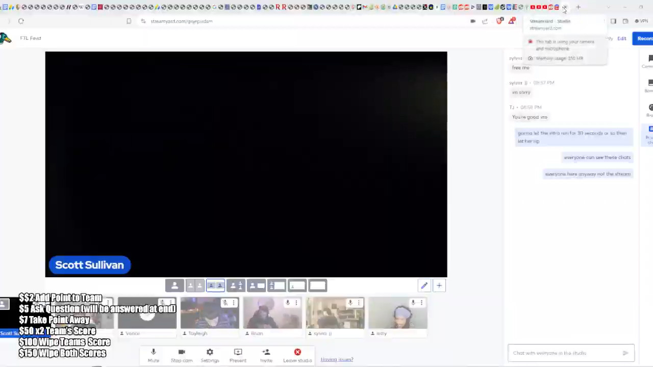Open the browser sidebar panel icon
653x367 pixels.
(613, 21)
